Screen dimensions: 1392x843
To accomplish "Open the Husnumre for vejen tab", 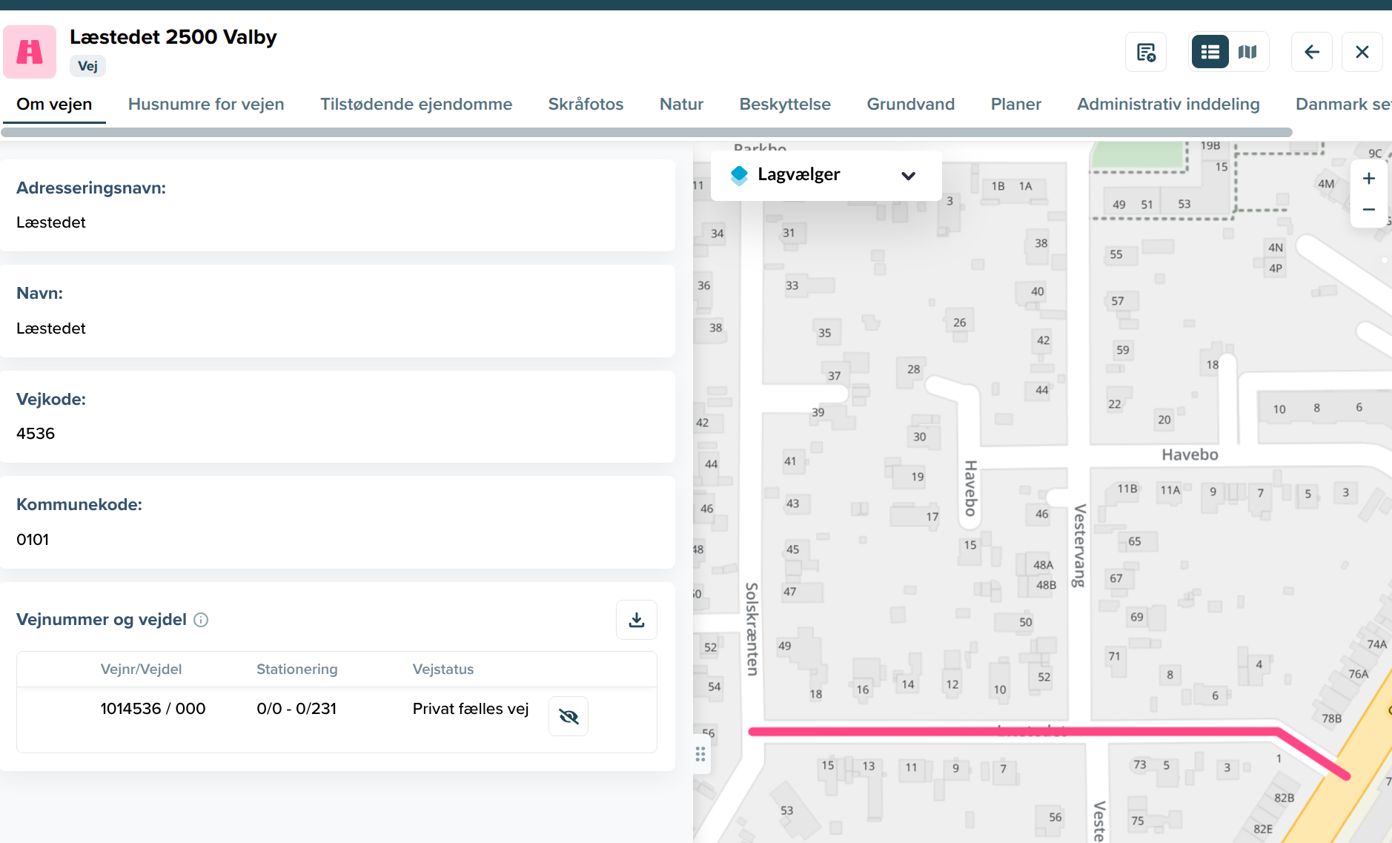I will [x=206, y=104].
